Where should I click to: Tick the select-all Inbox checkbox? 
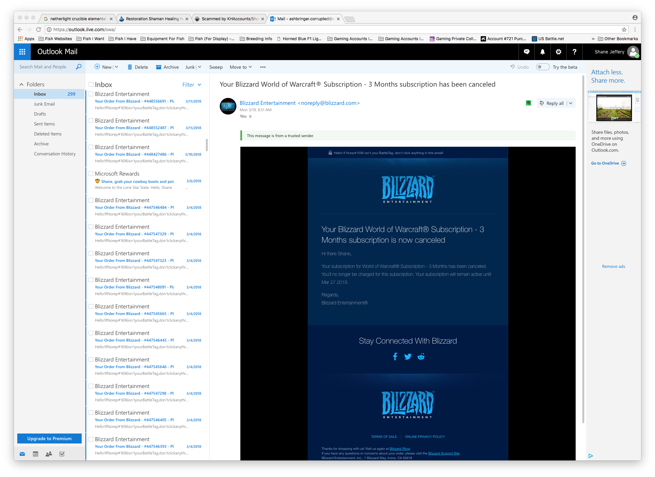(91, 85)
